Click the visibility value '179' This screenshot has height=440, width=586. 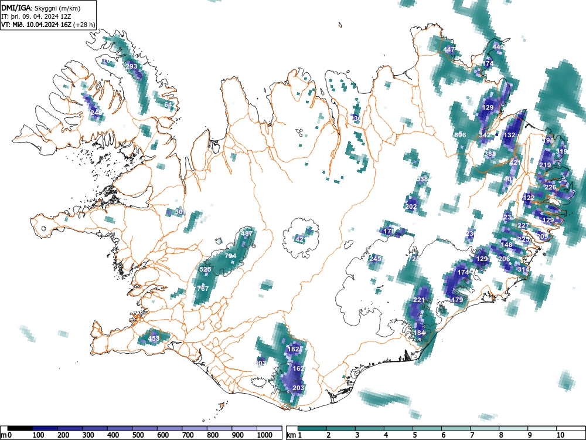[x=457, y=300]
